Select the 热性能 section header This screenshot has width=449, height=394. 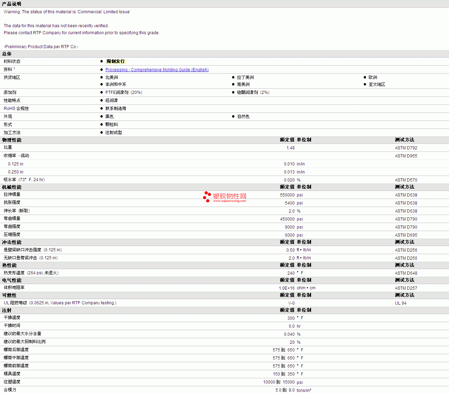pyautogui.click(x=9, y=265)
